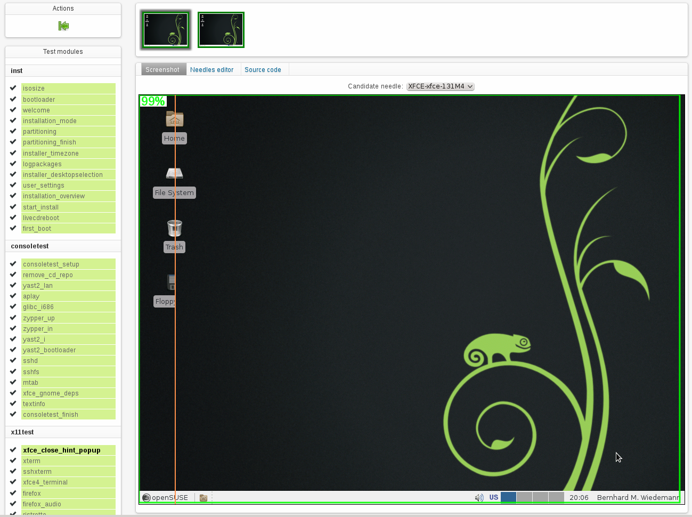This screenshot has height=517, width=692.
Task: Click the File System drive icon
Action: click(175, 173)
